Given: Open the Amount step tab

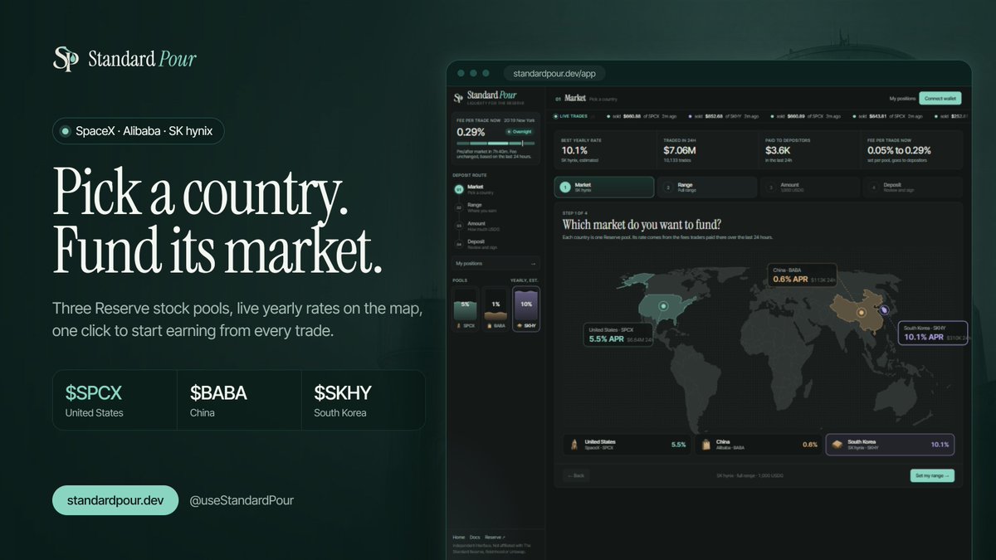Looking at the screenshot, I should 810,187.
